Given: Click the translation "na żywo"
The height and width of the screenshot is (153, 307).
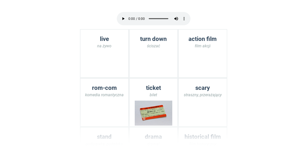Looking at the screenshot, I should (x=104, y=46).
